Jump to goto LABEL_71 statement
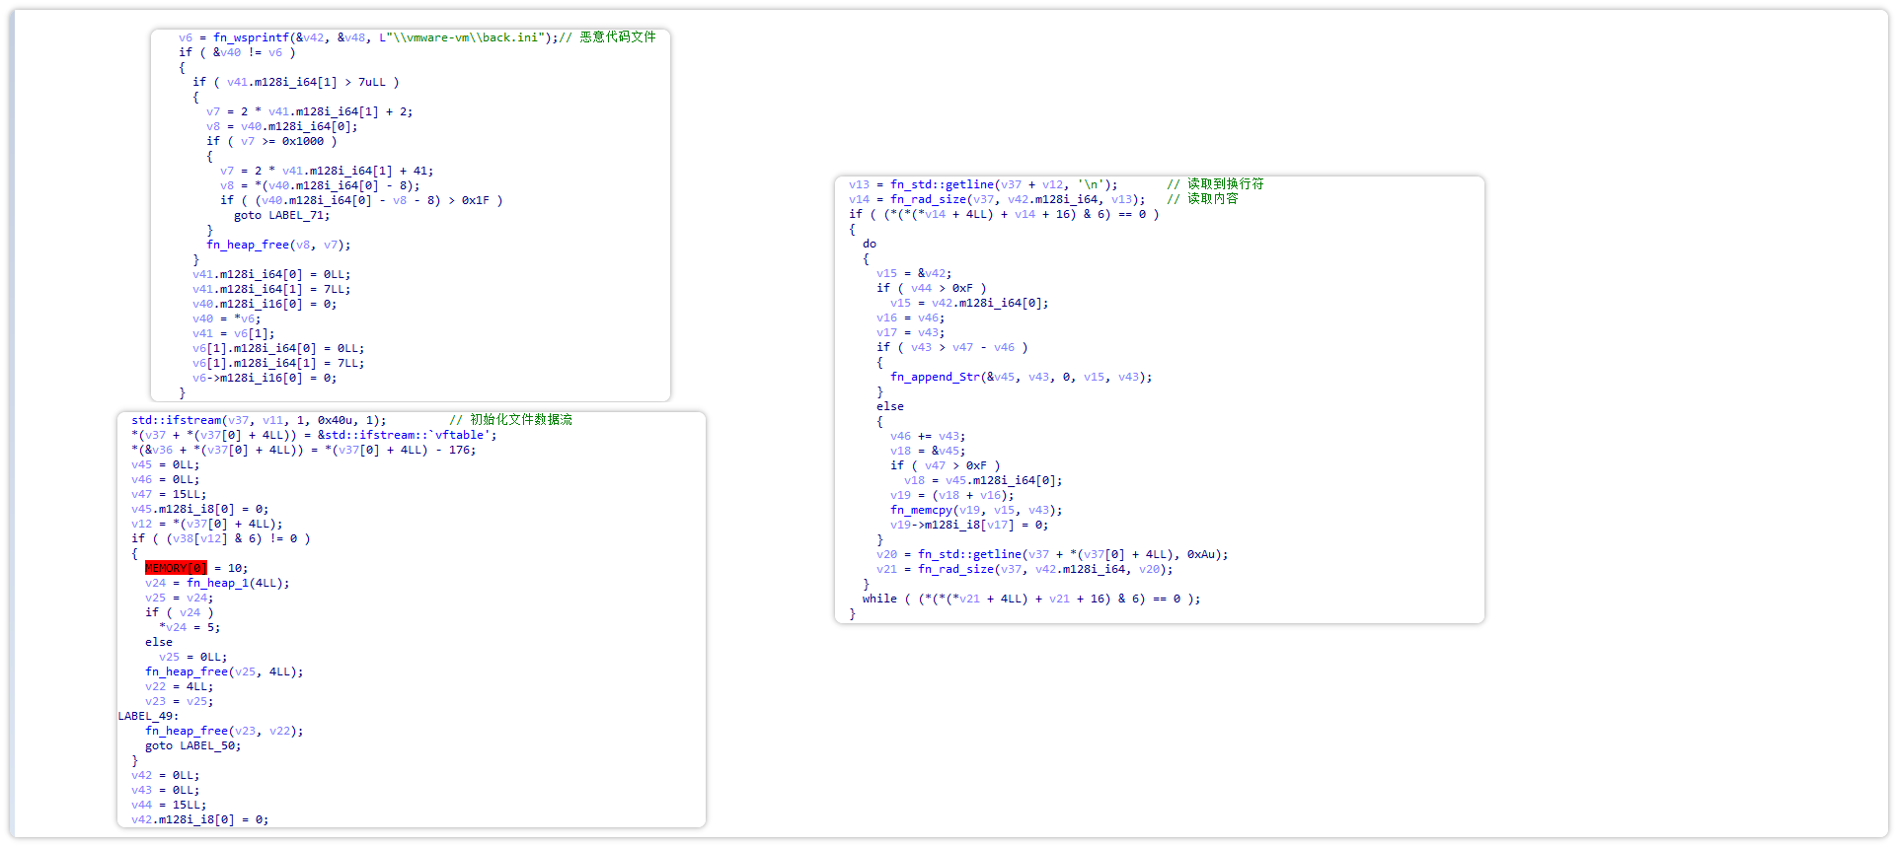 pos(281,215)
